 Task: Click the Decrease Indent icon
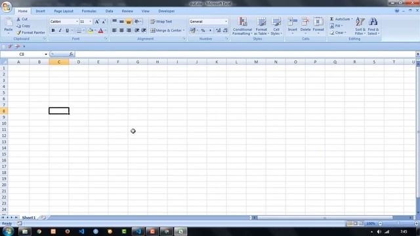137,31
